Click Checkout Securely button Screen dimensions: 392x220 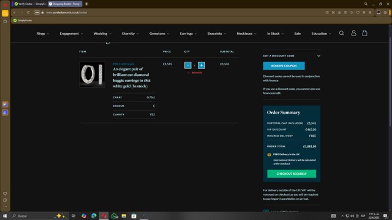click(x=292, y=174)
